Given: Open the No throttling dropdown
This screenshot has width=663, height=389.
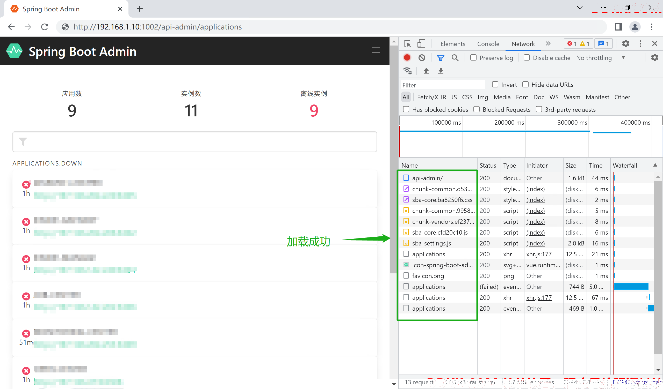Looking at the screenshot, I should coord(600,58).
